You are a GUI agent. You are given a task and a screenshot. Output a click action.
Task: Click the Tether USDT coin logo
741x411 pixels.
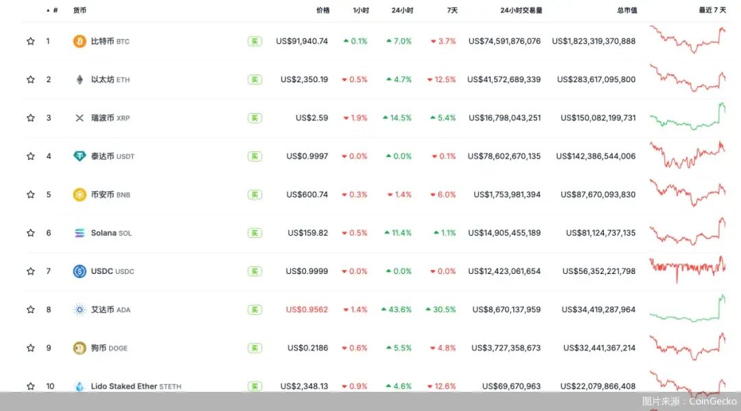coord(80,155)
